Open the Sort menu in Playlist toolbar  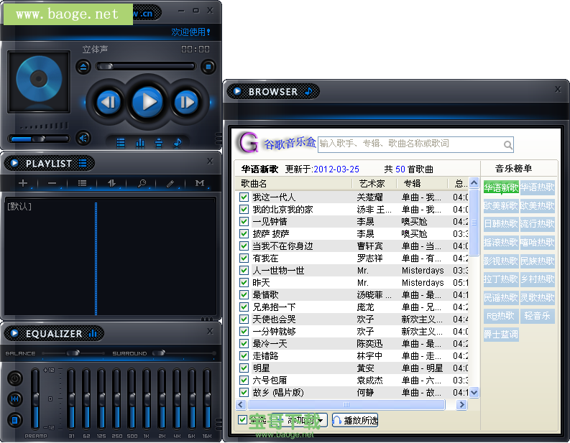pyautogui.click(x=111, y=183)
